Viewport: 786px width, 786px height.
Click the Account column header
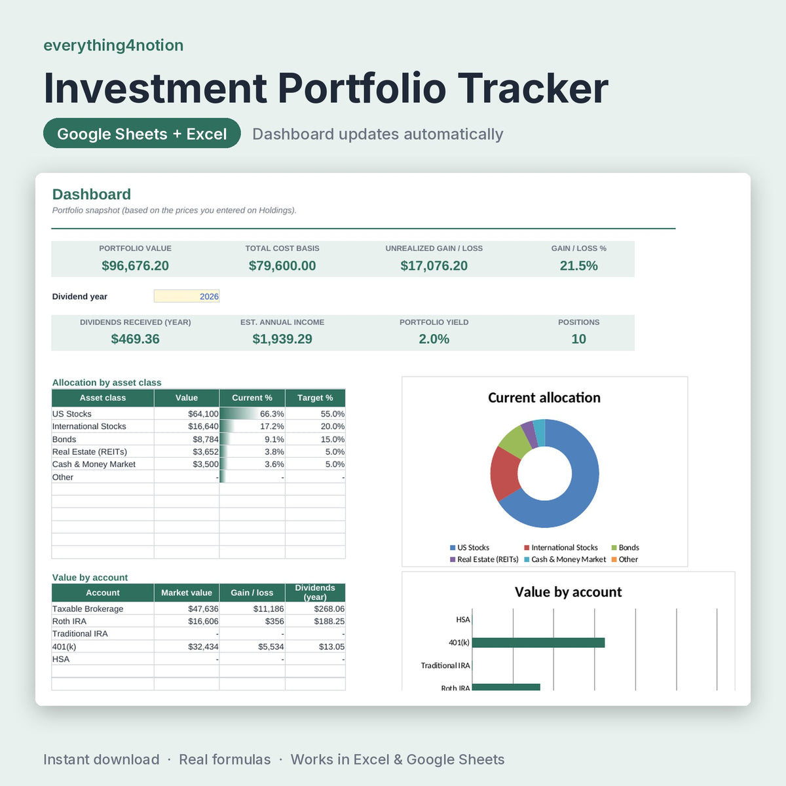click(x=103, y=593)
